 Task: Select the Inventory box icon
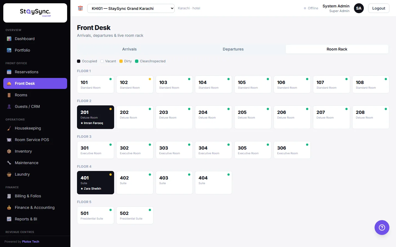coord(9,151)
